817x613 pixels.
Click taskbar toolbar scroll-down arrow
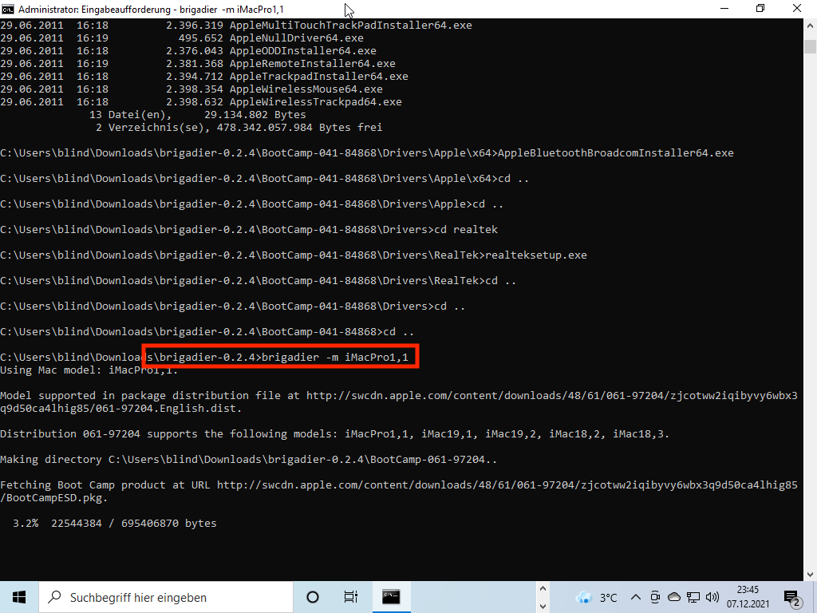click(543, 606)
